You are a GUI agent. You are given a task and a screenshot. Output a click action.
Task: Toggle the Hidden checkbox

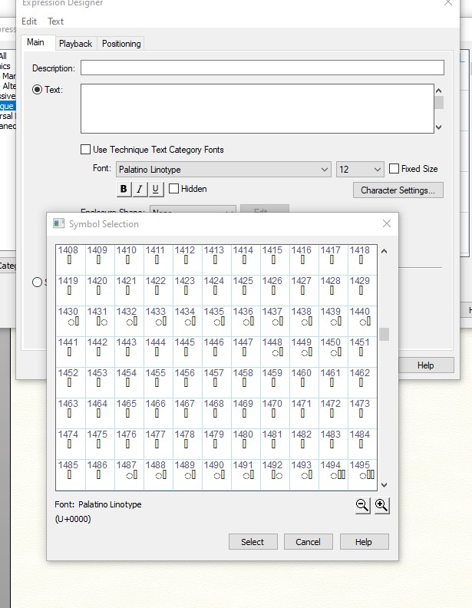(174, 189)
